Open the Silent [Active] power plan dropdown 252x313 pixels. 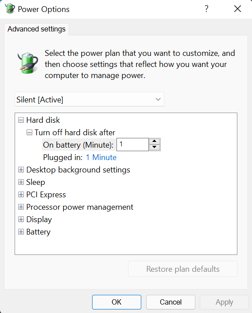pyautogui.click(x=89, y=99)
